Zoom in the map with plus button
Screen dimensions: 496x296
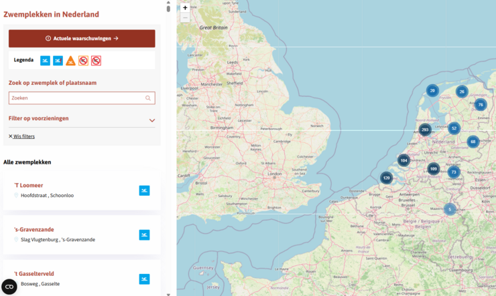(185, 8)
